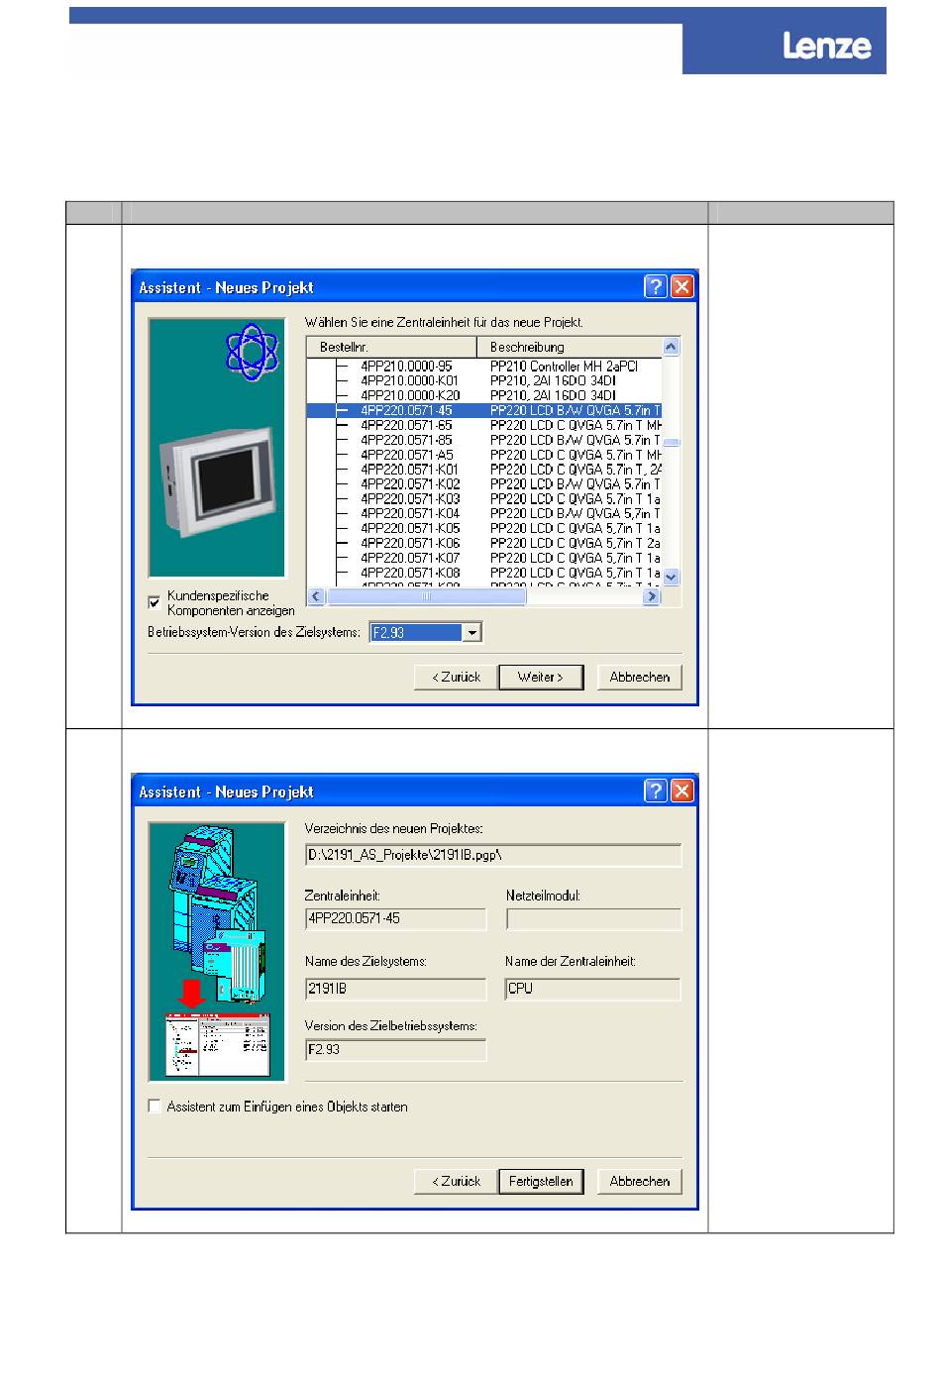Close the project summary dialog with the red X
941x1374 pixels.
[x=682, y=792]
